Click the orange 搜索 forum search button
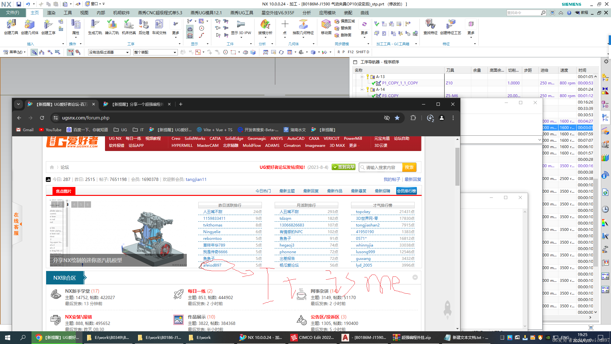The width and height of the screenshot is (611, 344). pos(409,167)
